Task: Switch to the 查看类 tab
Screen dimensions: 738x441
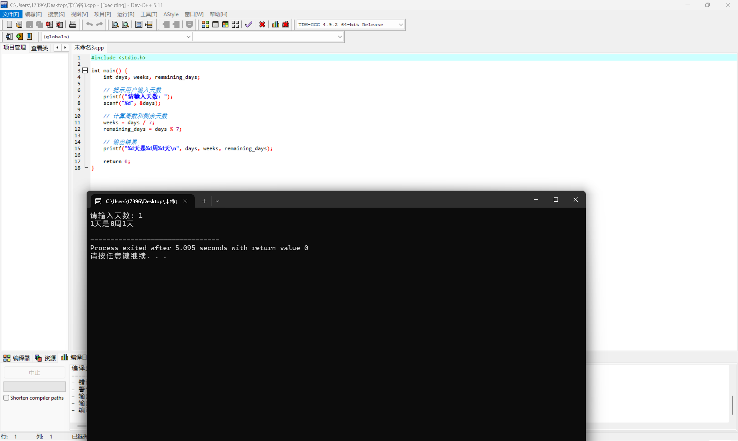Action: [40, 48]
